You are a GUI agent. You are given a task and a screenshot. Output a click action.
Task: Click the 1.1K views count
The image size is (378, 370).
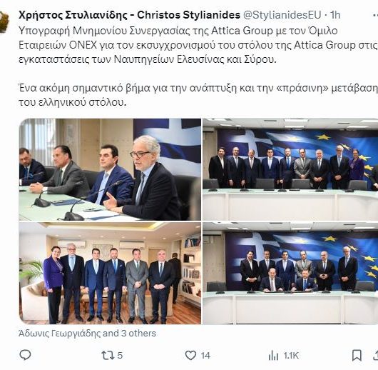tap(291, 356)
